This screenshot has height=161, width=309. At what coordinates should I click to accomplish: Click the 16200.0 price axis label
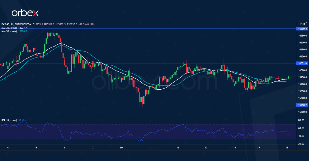302,43
